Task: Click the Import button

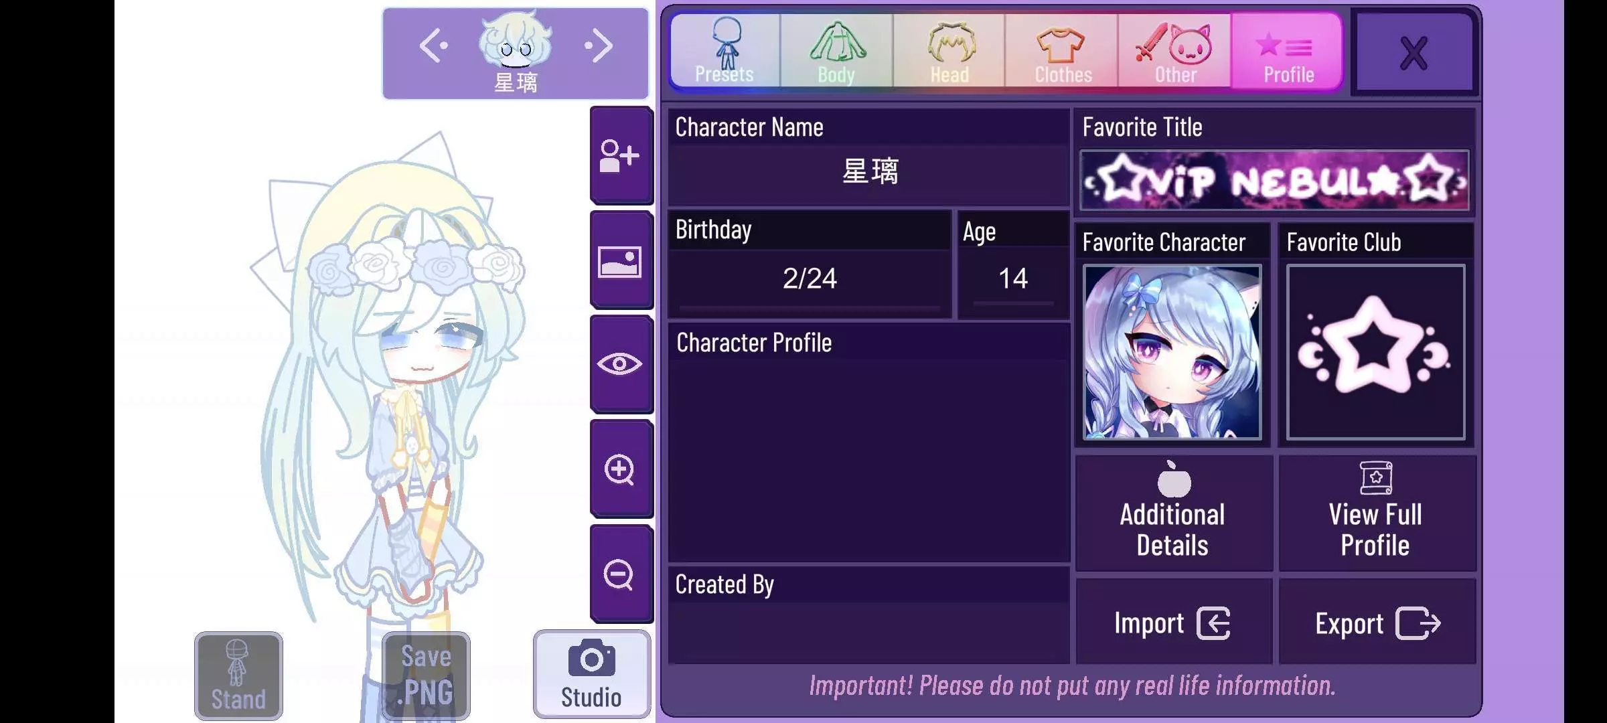Action: click(1174, 623)
